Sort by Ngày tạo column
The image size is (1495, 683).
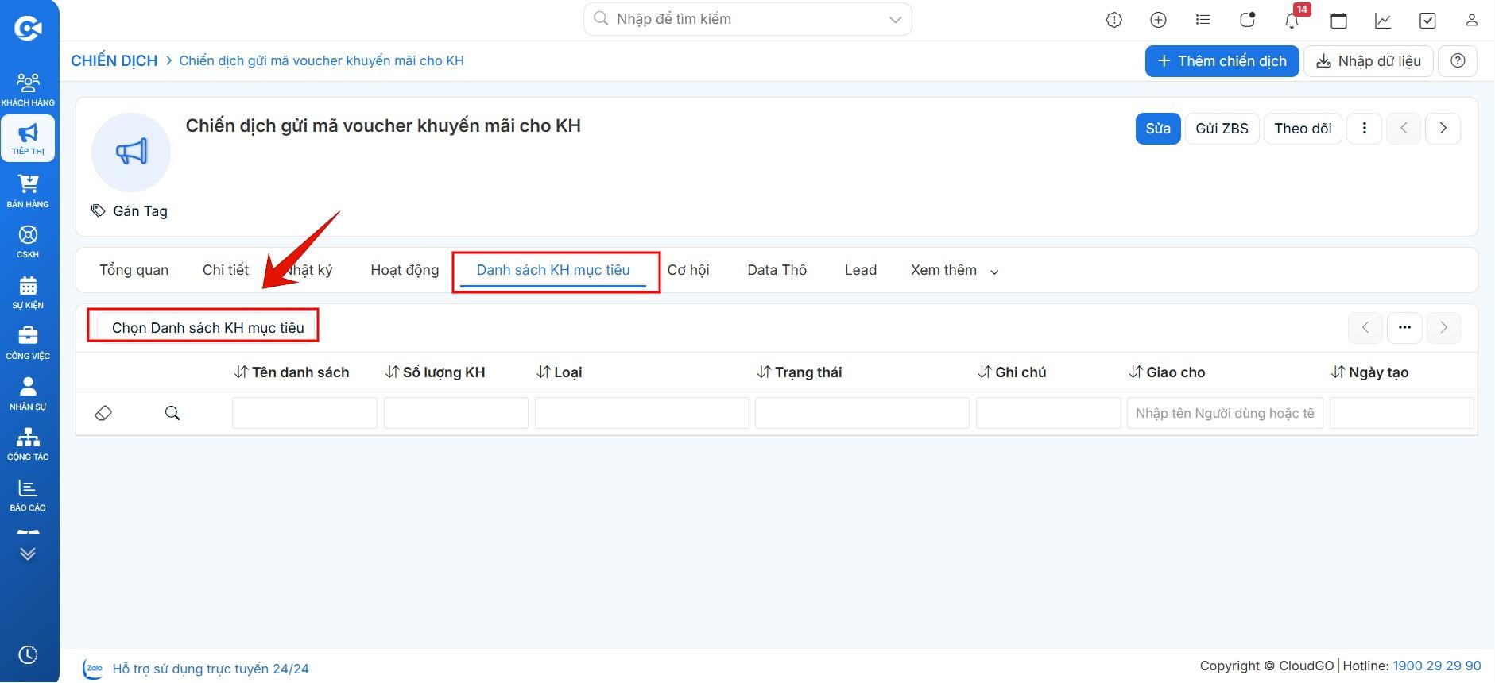[1369, 372]
